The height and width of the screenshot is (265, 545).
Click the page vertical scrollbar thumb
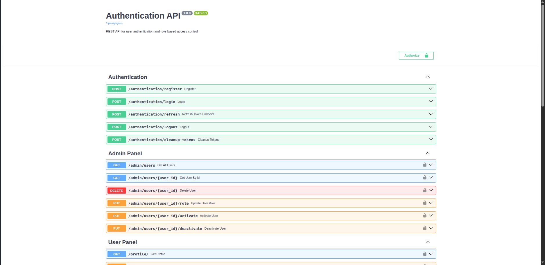pyautogui.click(x=542, y=55)
